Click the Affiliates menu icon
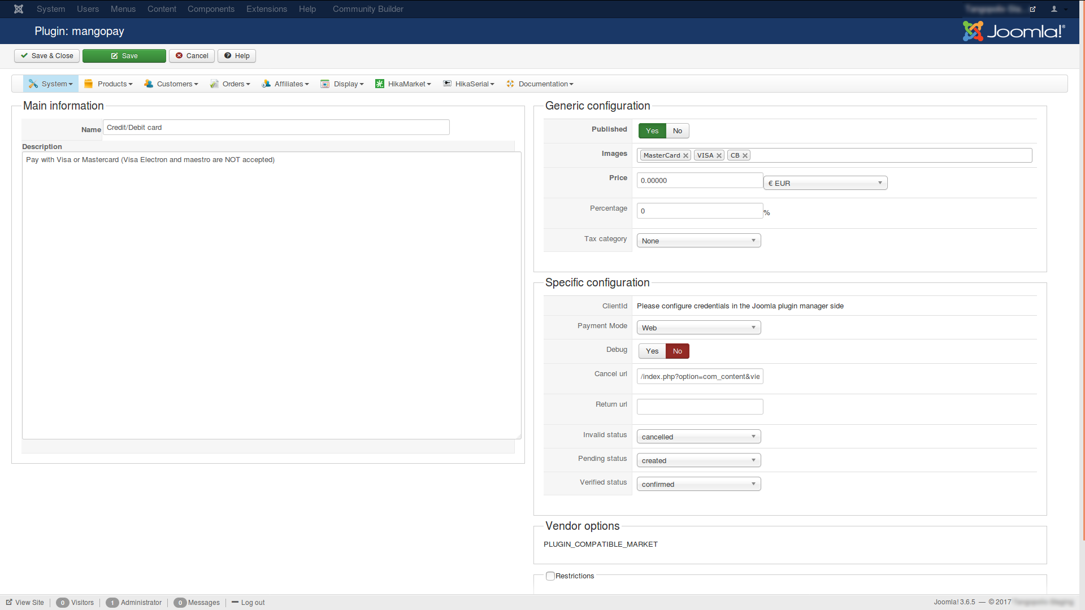 pyautogui.click(x=266, y=84)
